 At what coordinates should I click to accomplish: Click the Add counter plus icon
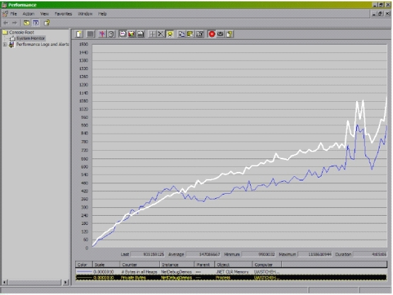click(x=152, y=34)
